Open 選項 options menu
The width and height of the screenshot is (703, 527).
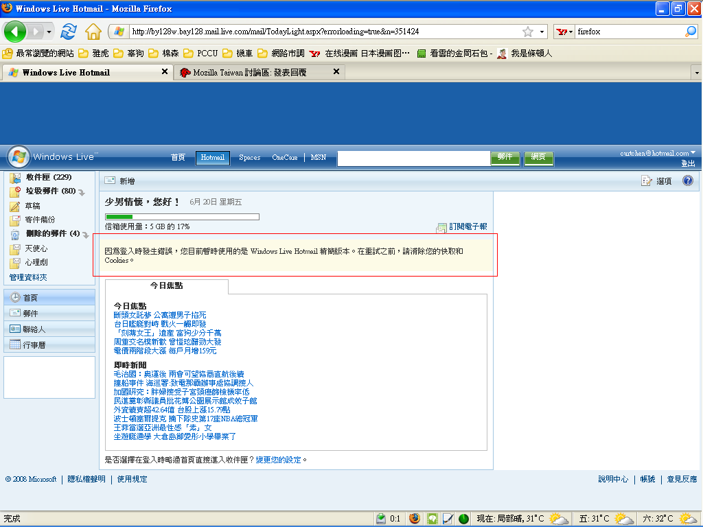[657, 181]
